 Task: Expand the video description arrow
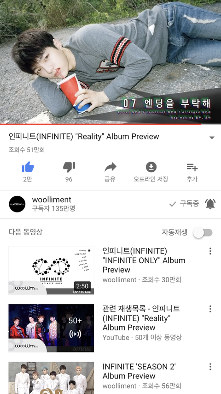click(x=212, y=138)
